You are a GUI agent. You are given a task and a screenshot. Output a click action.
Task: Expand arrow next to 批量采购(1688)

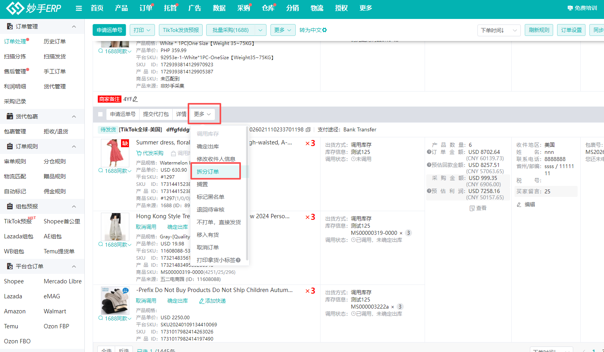tap(260, 30)
